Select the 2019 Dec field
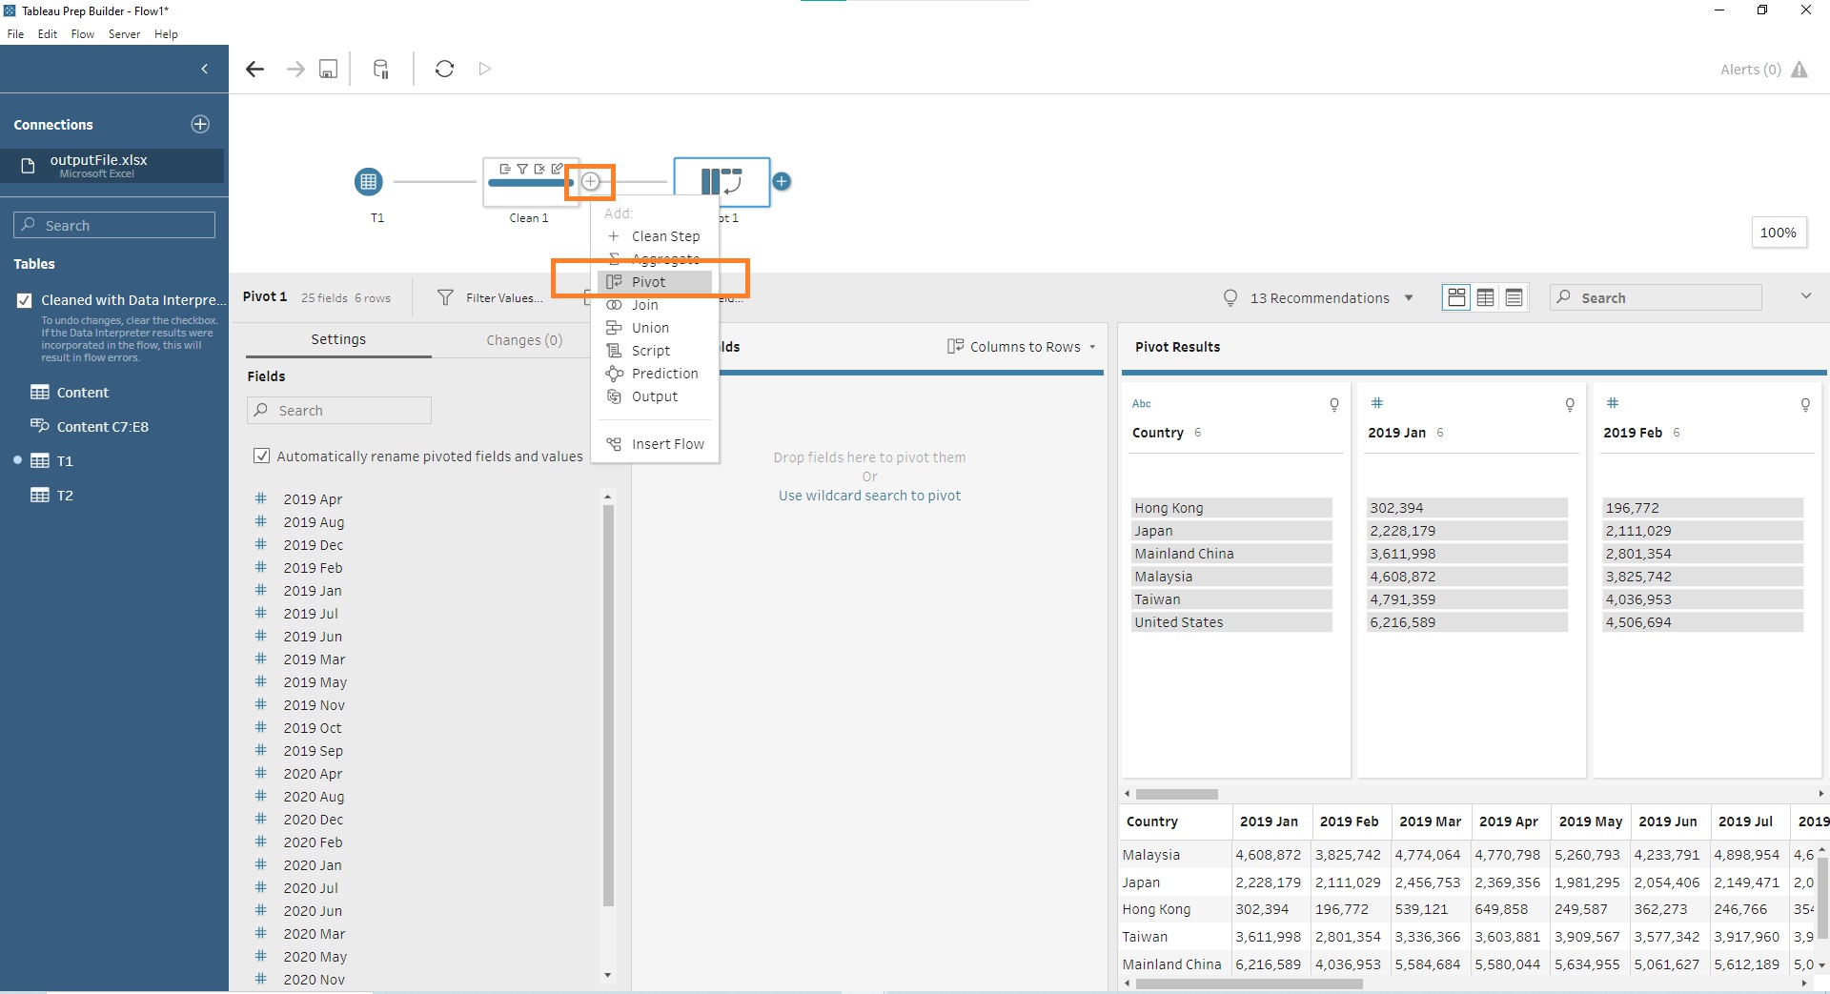Viewport: 1830px width, 994px height. click(312, 545)
